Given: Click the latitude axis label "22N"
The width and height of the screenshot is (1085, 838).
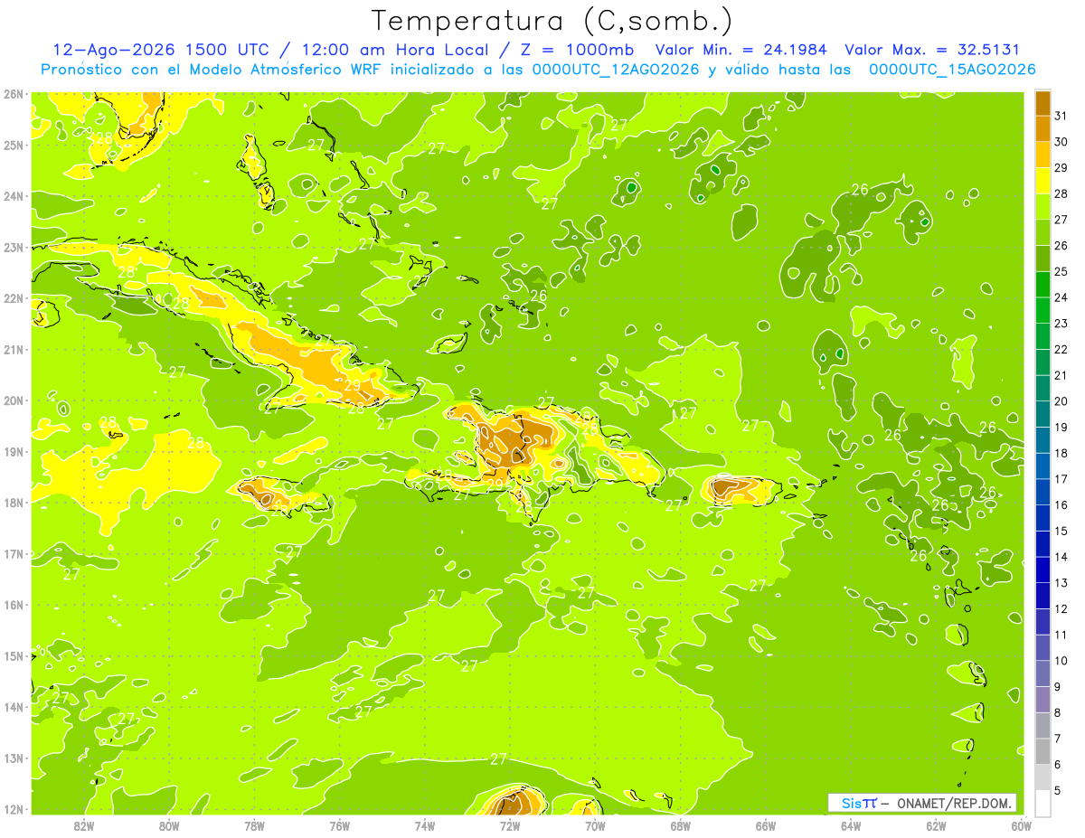Looking at the screenshot, I should pos(13,298).
